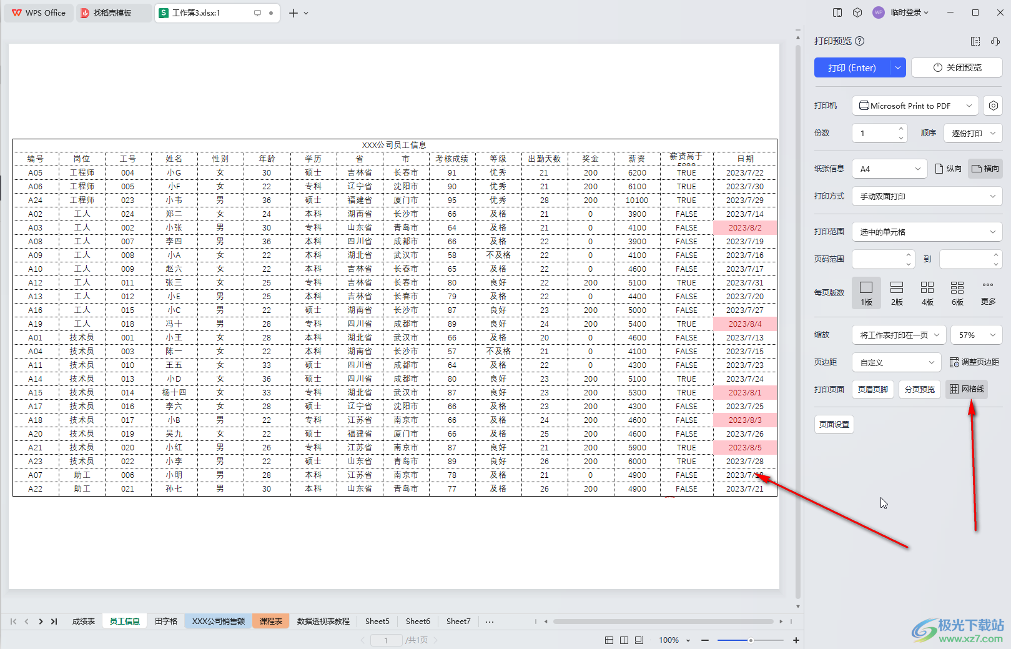Switch to Sheet5 tab
Viewport: 1011px width, 649px height.
377,622
